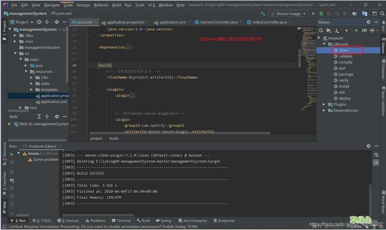Screen dimensions: 386x230
Task: Open the Services tool window
Action: 68,220
